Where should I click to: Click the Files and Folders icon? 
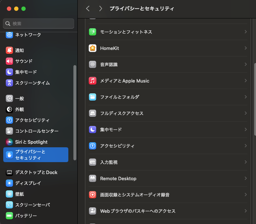tap(93, 97)
